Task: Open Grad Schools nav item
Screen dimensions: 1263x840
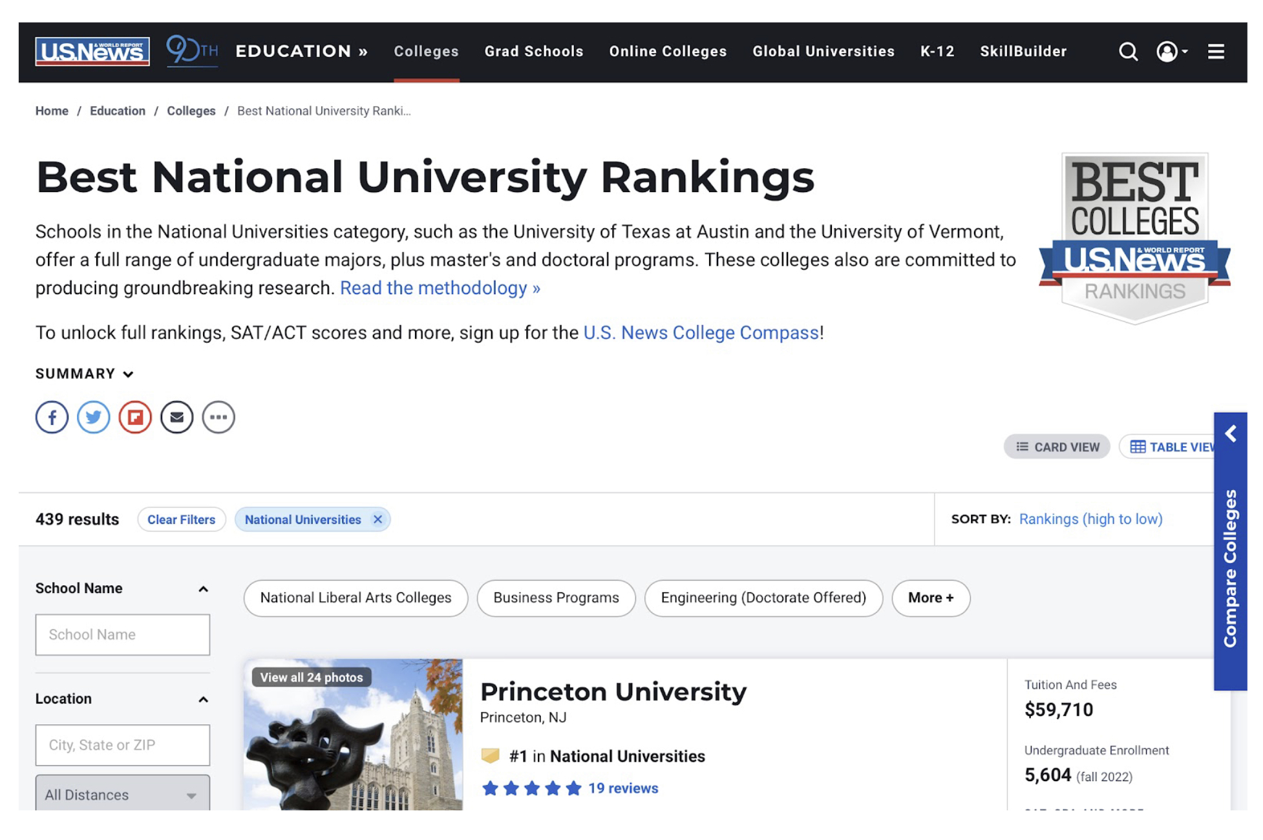Action: pos(534,52)
